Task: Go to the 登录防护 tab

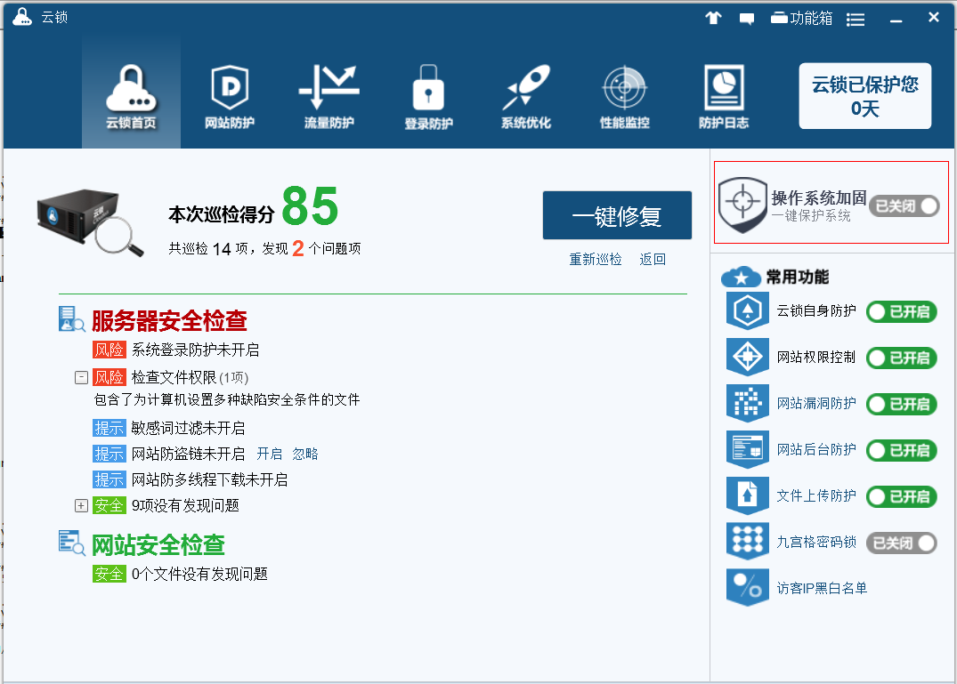Action: (428, 97)
